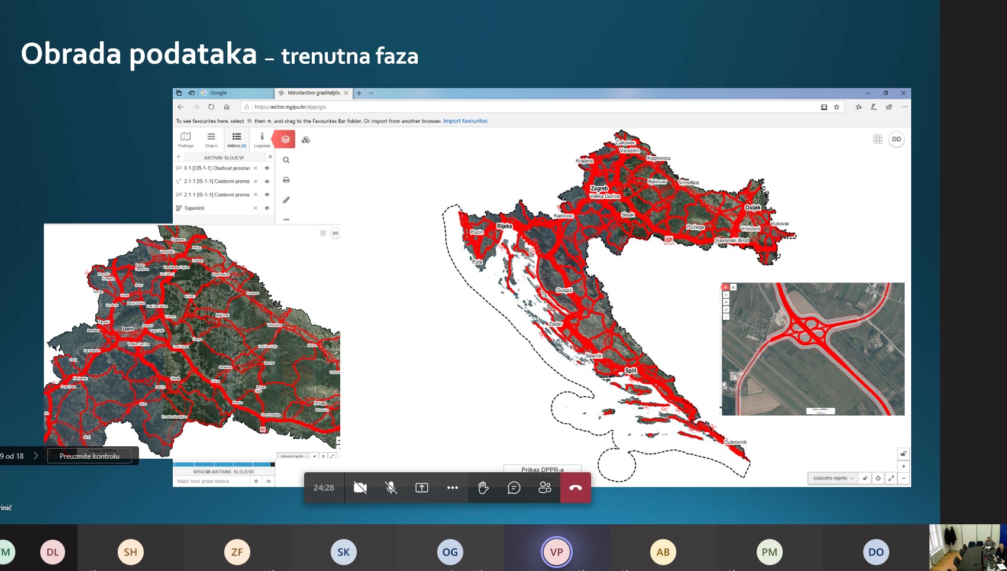Switch to the Legenda tab
Image resolution: width=1007 pixels, height=571 pixels.
point(262,139)
